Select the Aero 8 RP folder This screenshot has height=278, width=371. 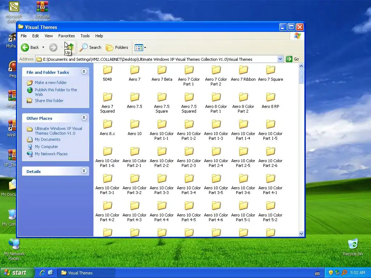point(270,101)
